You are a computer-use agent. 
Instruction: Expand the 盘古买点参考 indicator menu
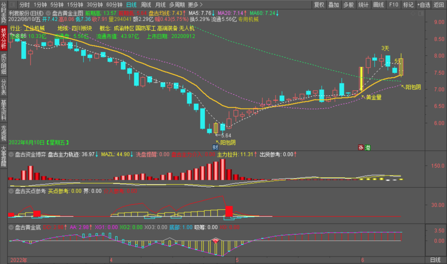tap(11, 191)
